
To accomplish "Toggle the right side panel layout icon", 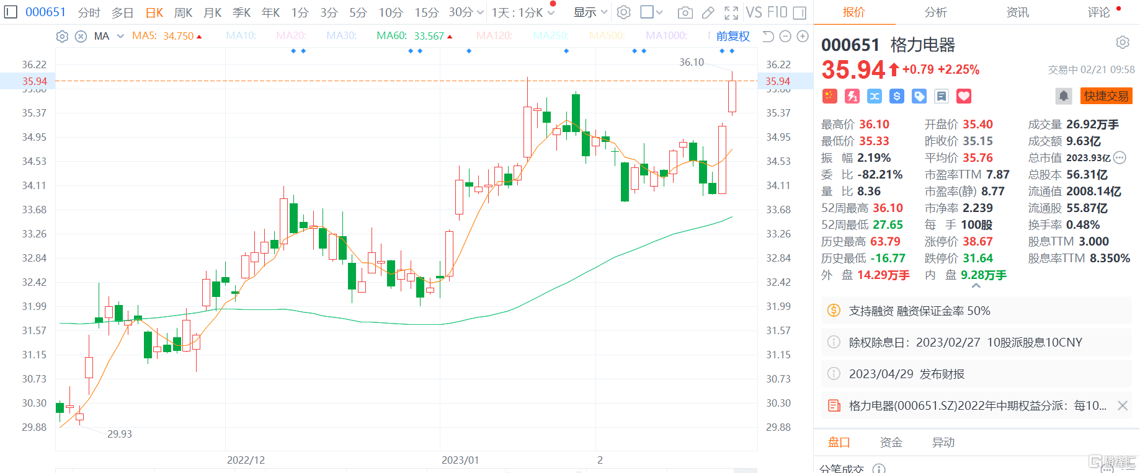I will [800, 12].
